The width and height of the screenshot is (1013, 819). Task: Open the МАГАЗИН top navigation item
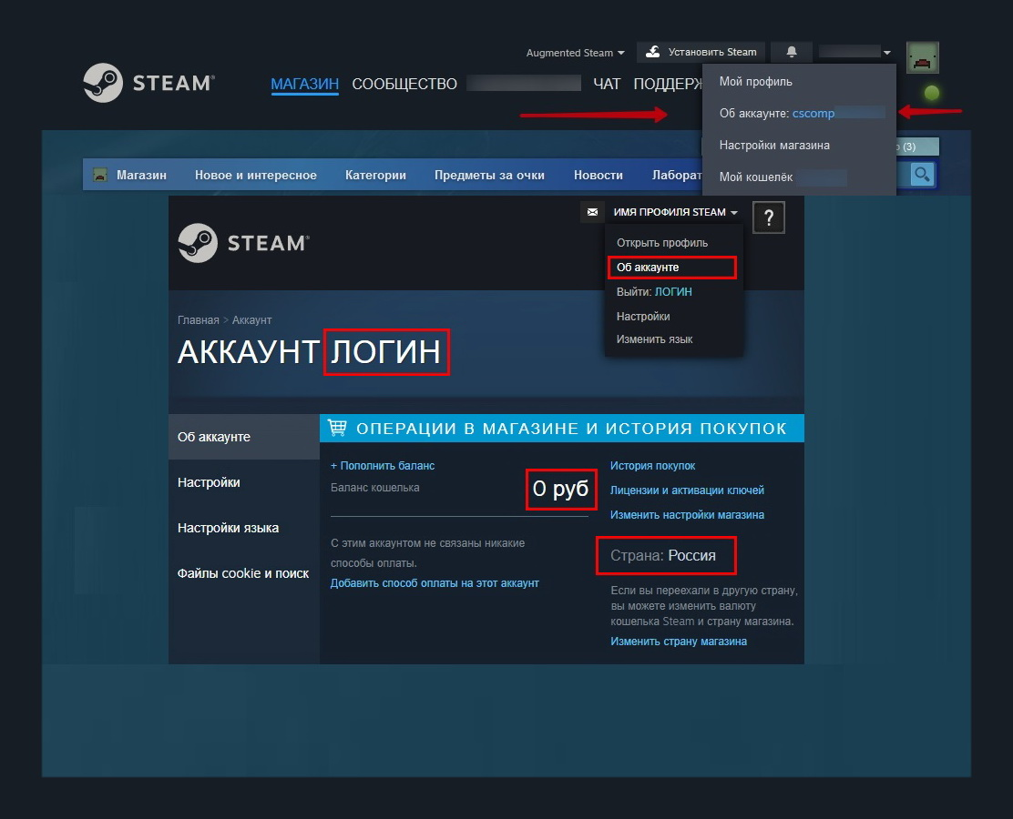click(304, 84)
